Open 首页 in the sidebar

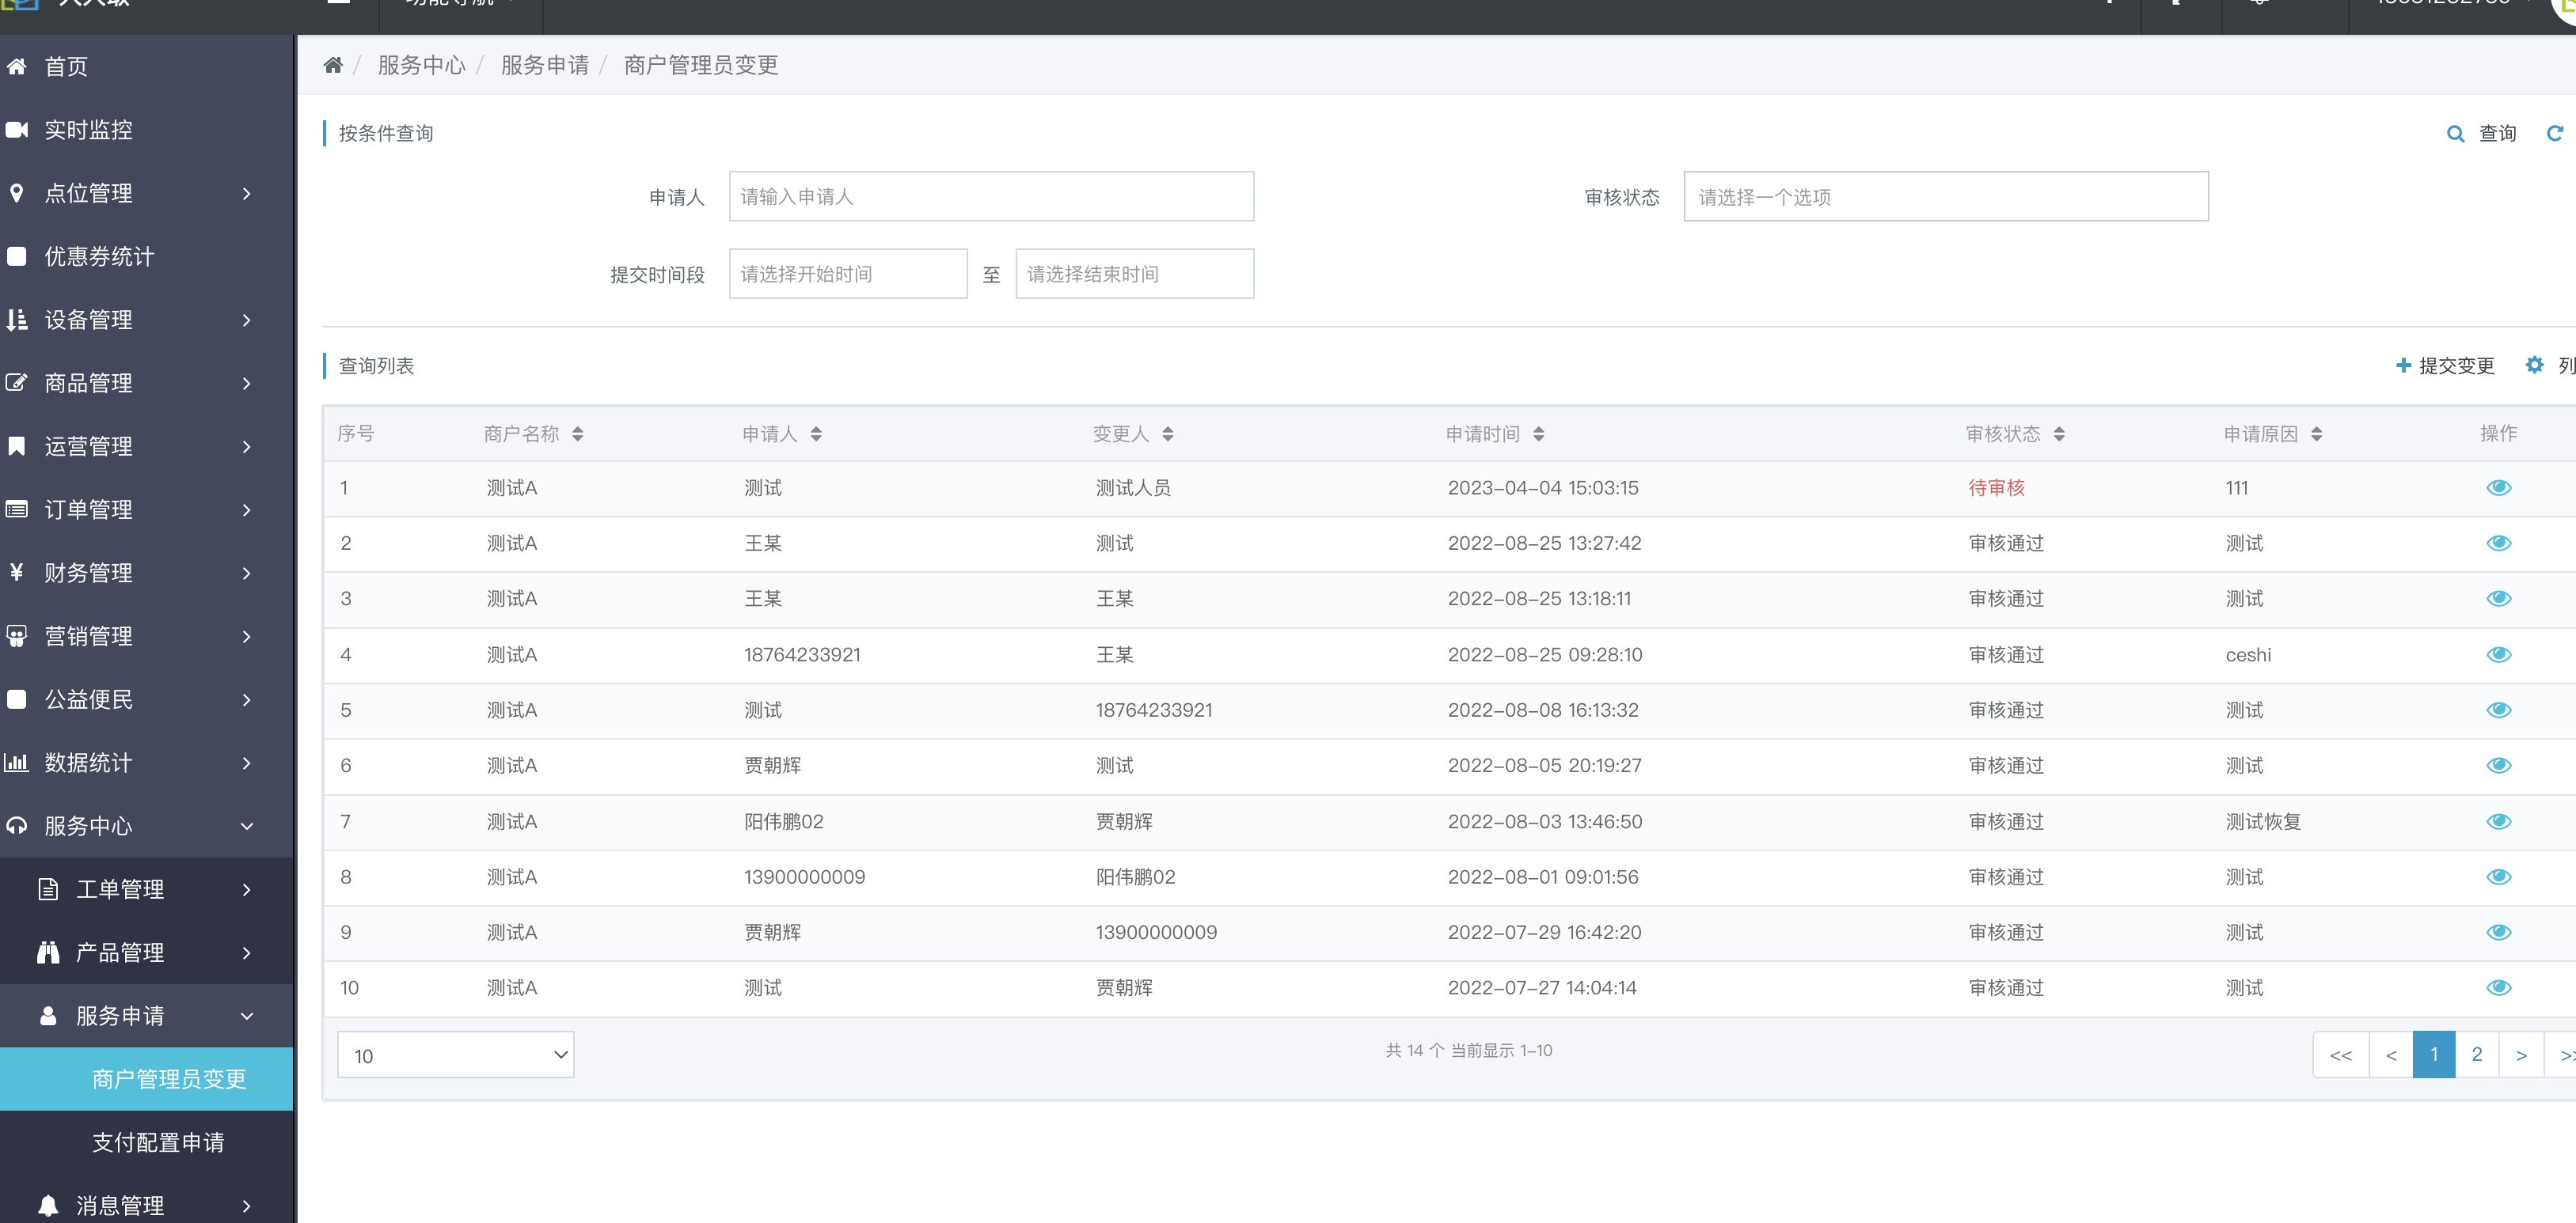pos(146,67)
